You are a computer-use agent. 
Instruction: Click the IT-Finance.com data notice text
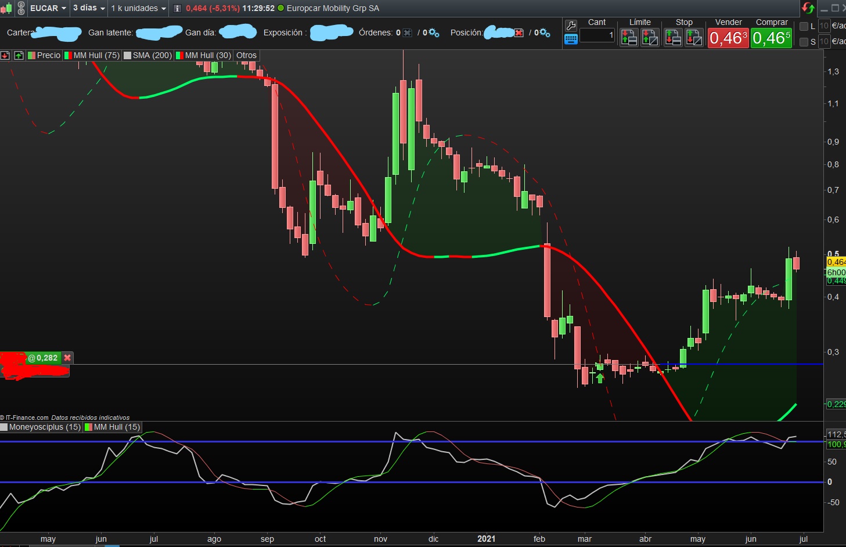pos(65,418)
